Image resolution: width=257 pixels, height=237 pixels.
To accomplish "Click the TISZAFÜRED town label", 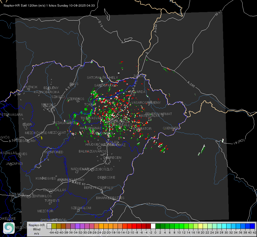I will click(x=53, y=152).
